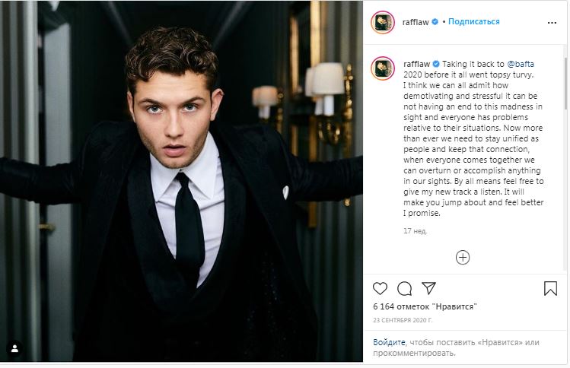Click the tagged people icon on the photo
Viewport: 570px width, 368px height.
(14, 348)
